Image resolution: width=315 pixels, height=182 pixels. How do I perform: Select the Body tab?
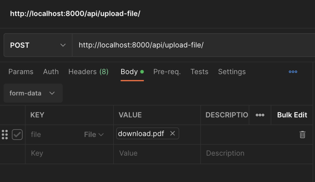132,72
